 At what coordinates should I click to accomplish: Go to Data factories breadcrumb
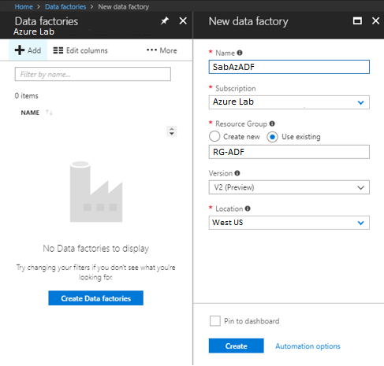tap(65, 6)
